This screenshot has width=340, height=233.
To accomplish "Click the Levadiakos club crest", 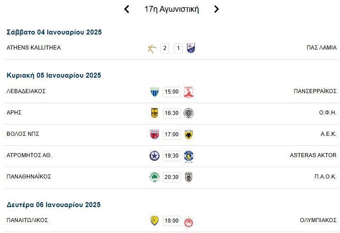I will (x=155, y=92).
